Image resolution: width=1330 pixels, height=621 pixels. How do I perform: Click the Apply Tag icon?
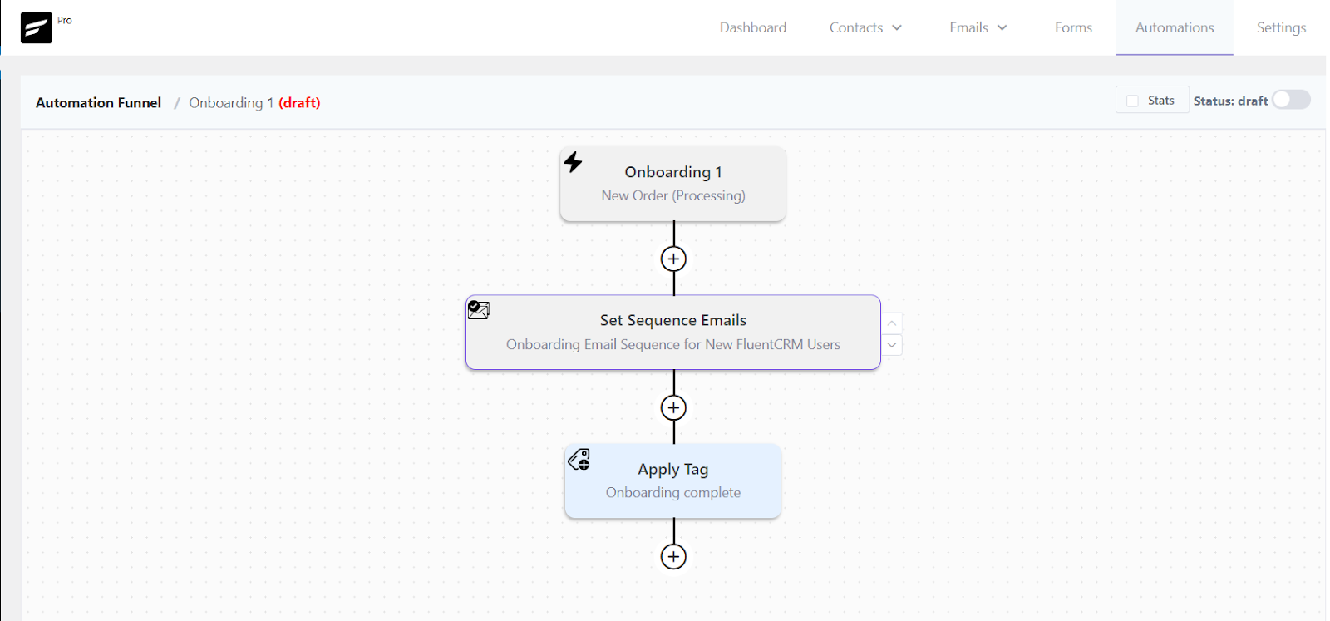pos(579,459)
